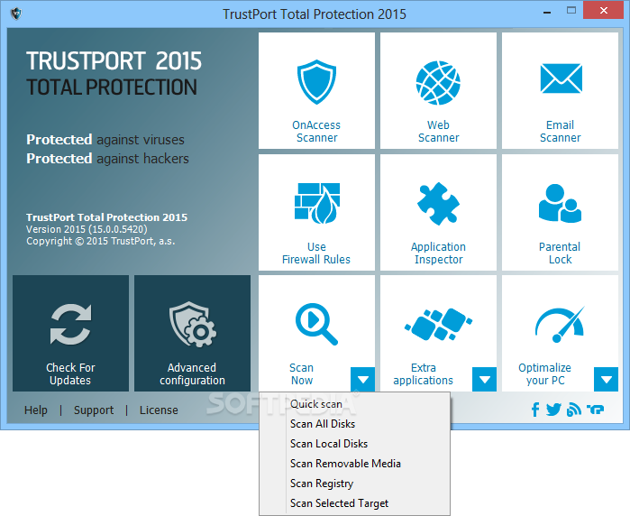Select Scan All Disks menu entry

(x=355, y=424)
